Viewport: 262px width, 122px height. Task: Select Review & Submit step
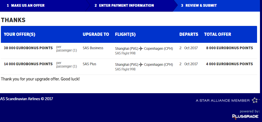coord(199,6)
